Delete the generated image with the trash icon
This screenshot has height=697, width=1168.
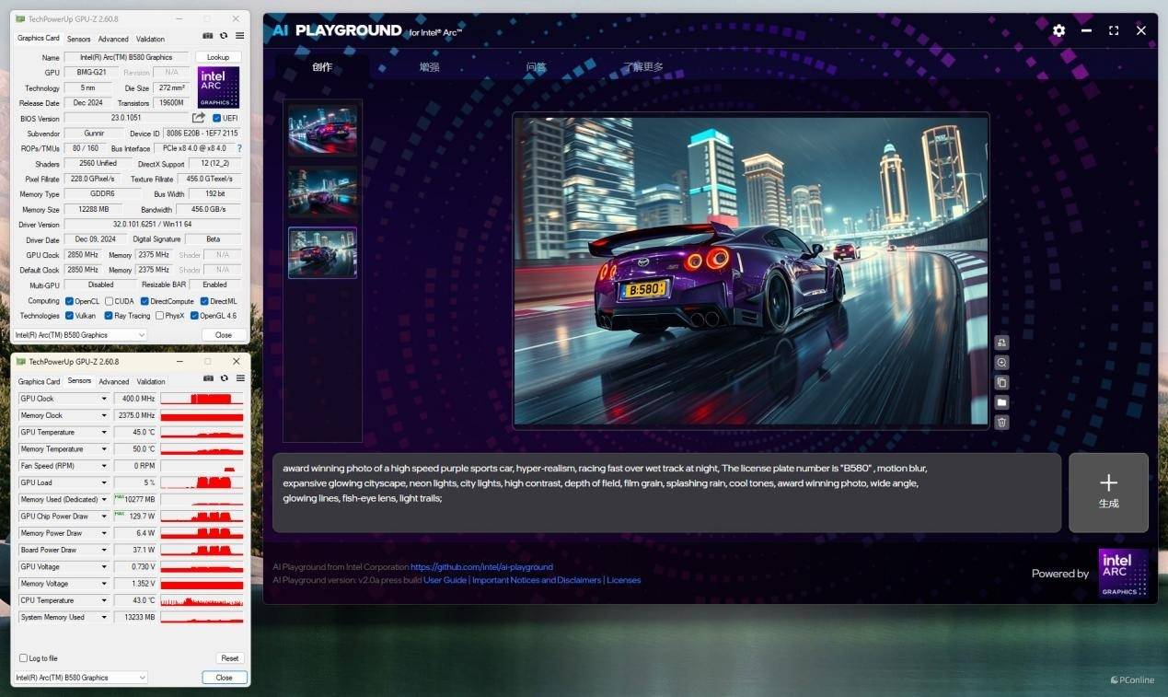click(1001, 423)
